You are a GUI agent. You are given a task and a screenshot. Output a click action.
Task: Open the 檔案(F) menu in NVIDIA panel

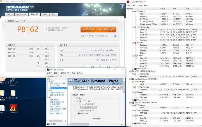pos(49,73)
